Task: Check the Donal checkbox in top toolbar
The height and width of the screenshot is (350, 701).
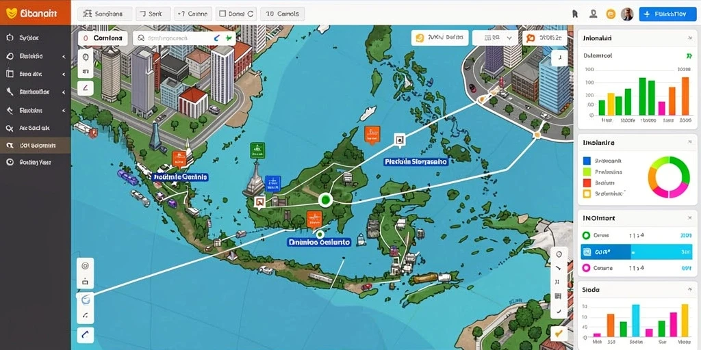Action: [222, 14]
